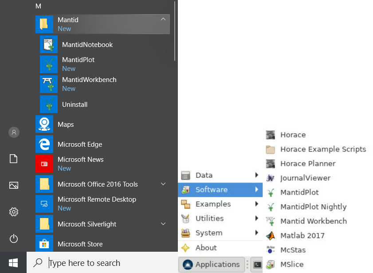Click the Applications button in the panel
The image size is (373, 273).
212,265
